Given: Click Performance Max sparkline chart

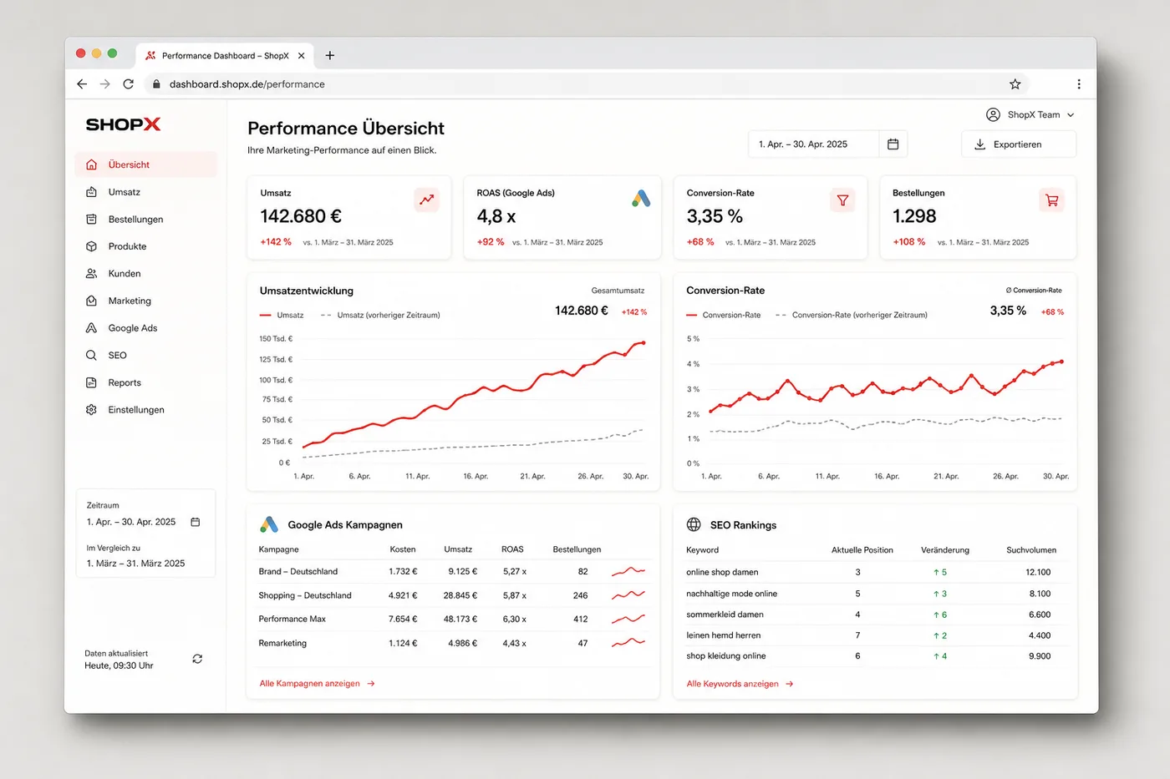Looking at the screenshot, I should [x=628, y=620].
